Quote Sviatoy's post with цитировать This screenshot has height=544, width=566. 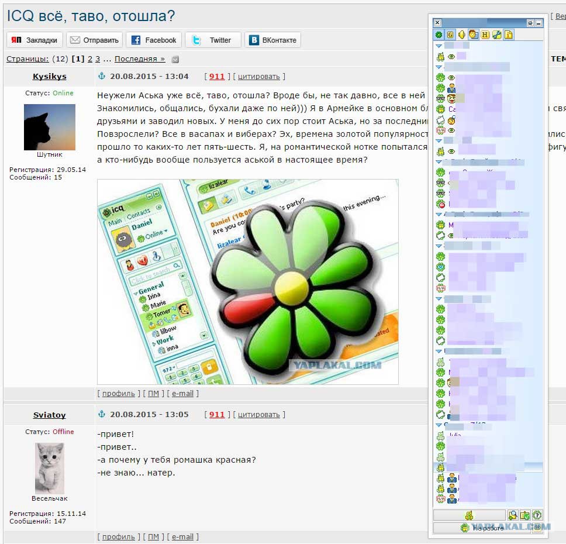(259, 415)
